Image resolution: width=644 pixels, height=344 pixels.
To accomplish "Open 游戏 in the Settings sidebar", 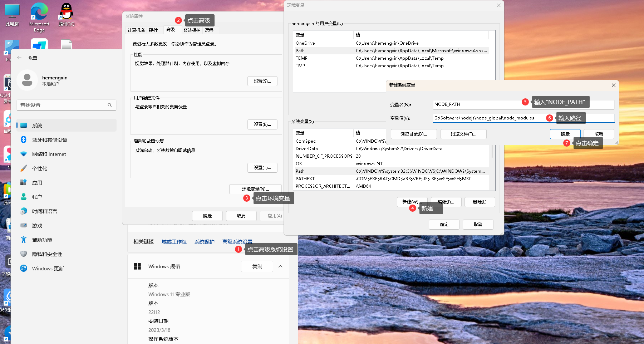I will click(67, 225).
